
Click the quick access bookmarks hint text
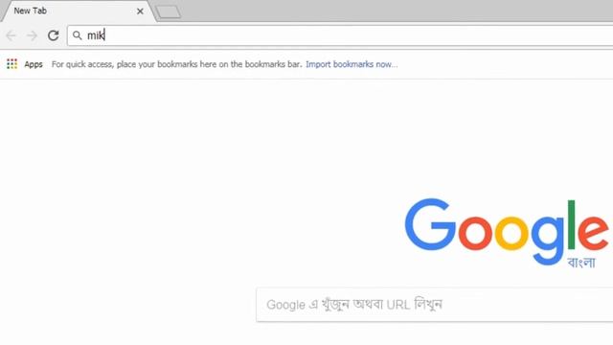176,64
